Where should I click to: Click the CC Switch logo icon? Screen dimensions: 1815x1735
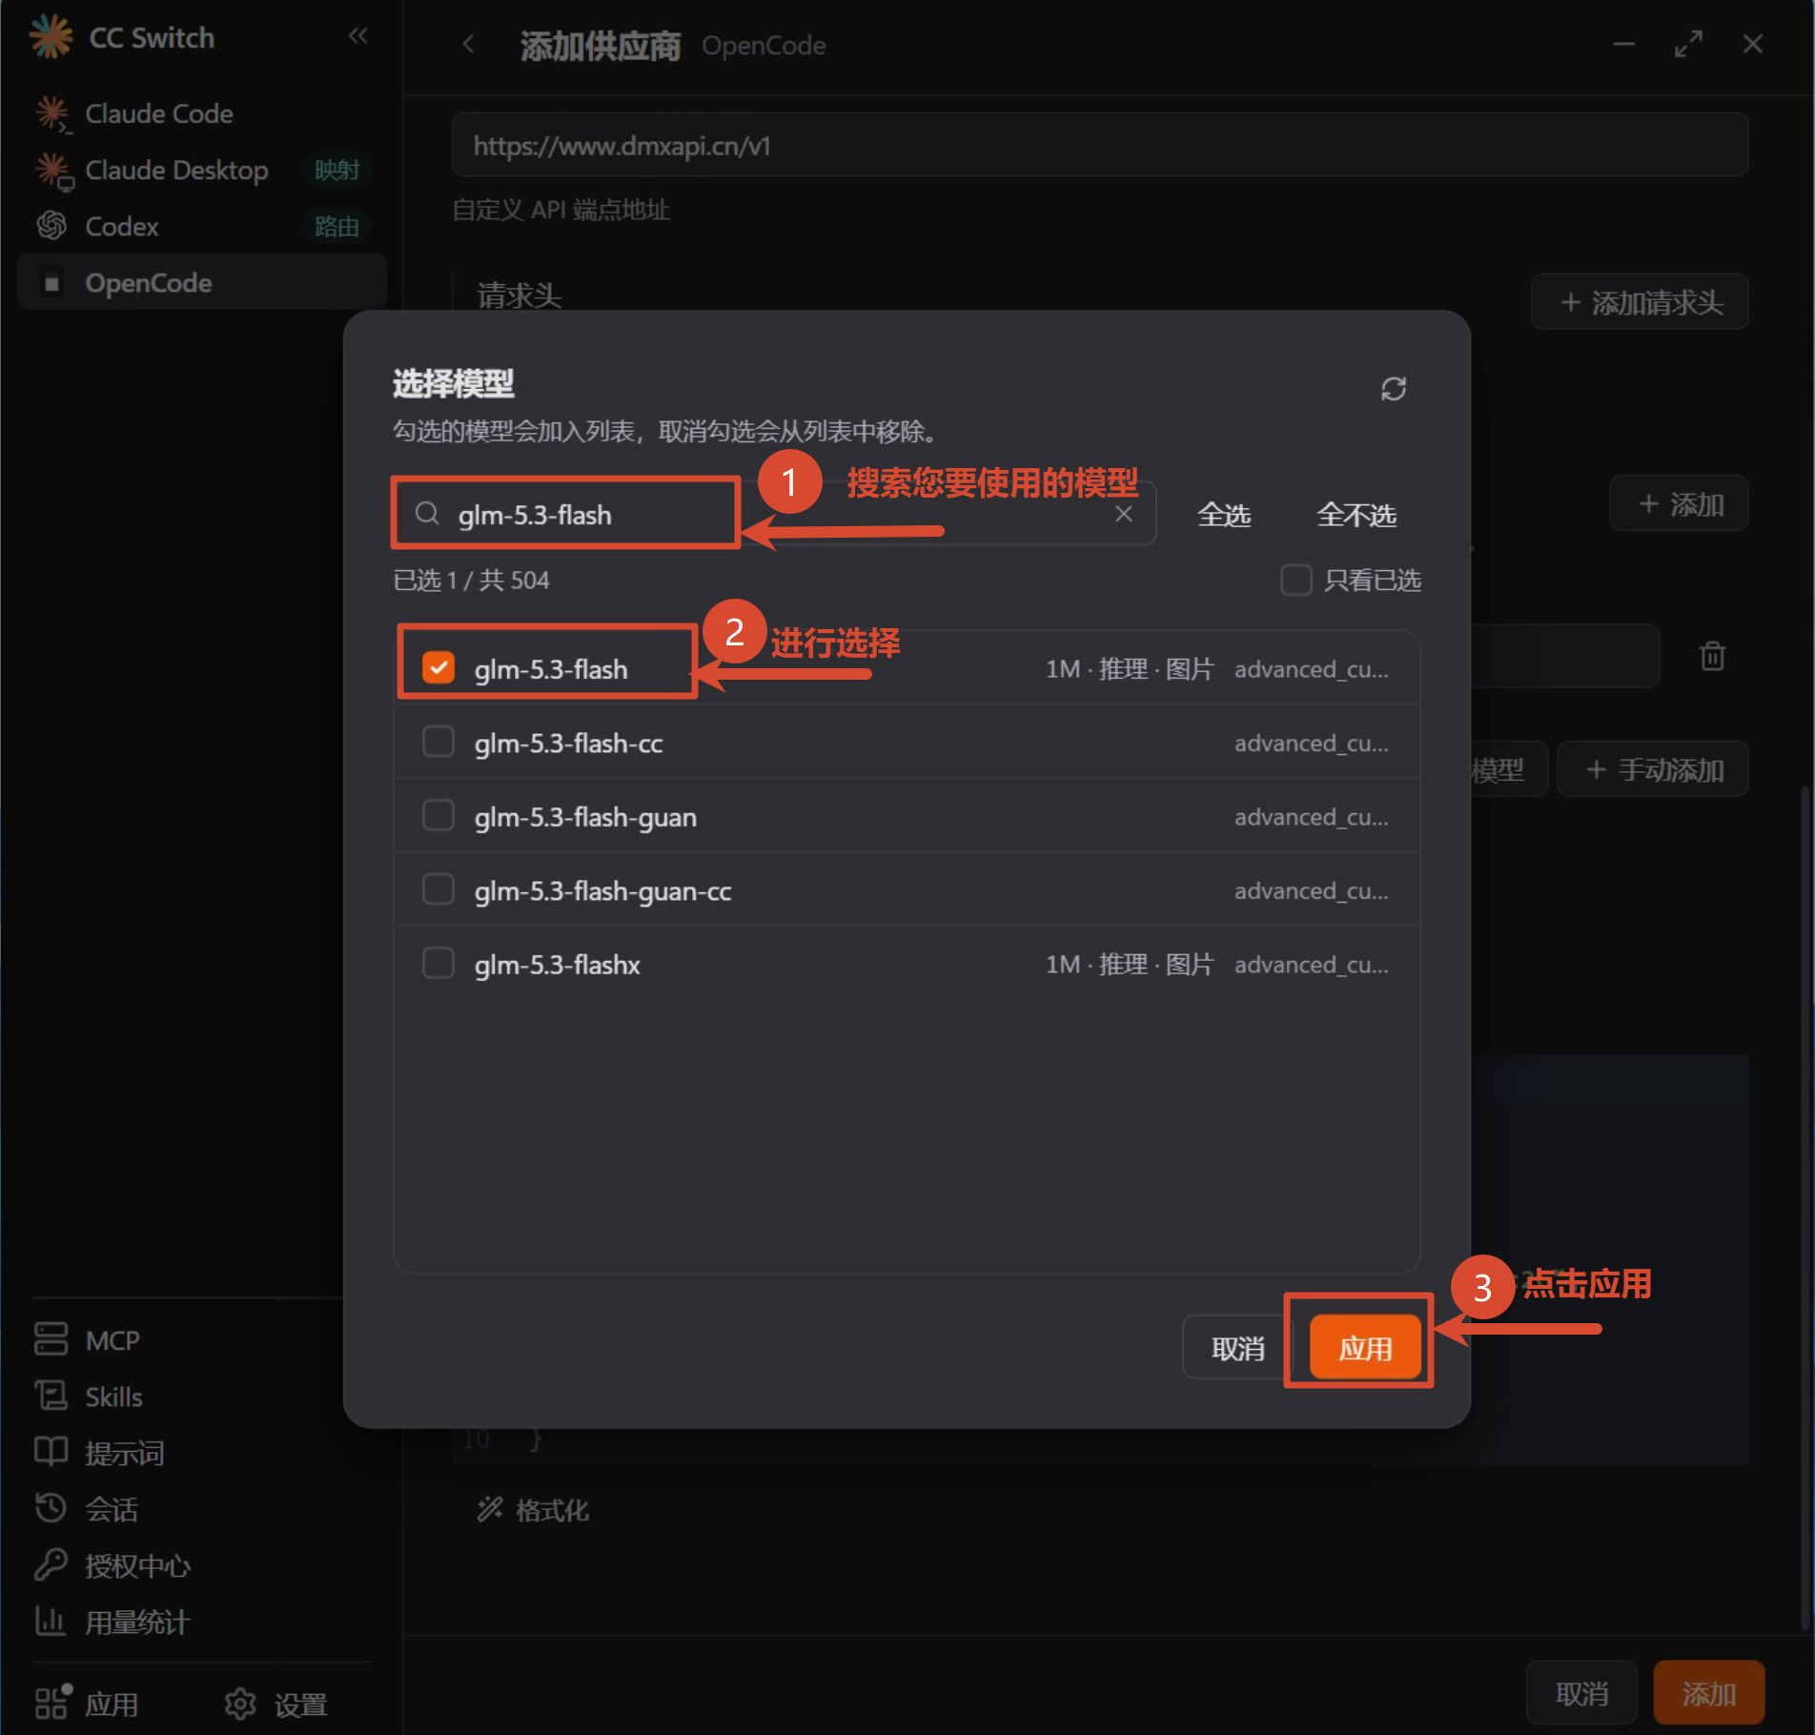pos(51,37)
